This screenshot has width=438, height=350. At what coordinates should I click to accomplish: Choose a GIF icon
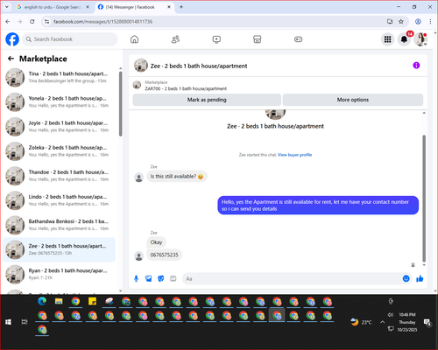tap(173, 279)
